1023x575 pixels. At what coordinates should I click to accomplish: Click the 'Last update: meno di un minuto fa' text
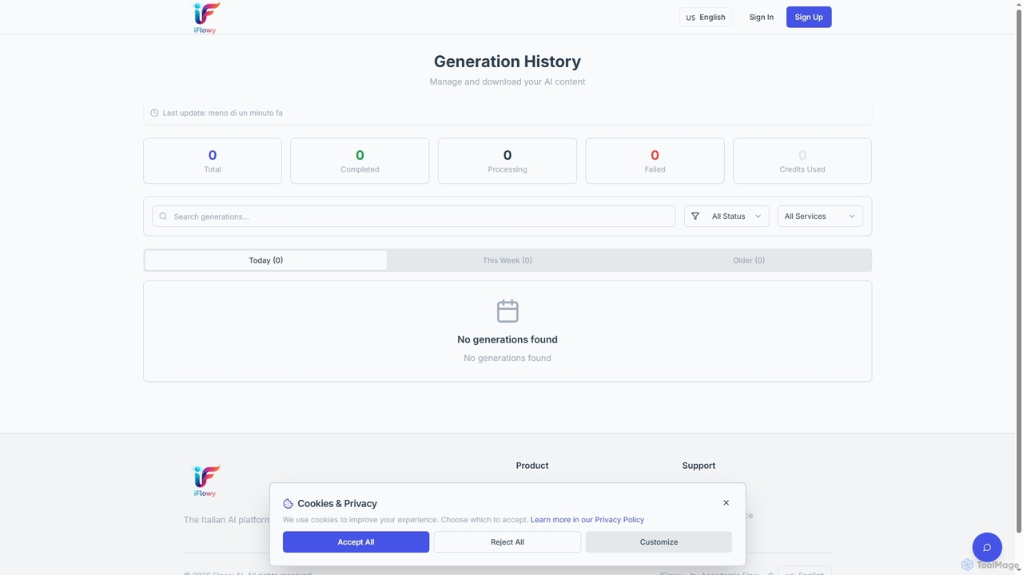click(222, 113)
